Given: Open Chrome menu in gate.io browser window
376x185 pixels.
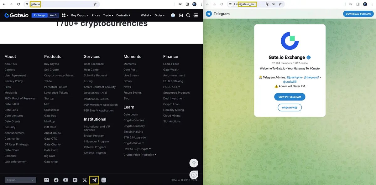Looking at the screenshot, I should point(201,4).
